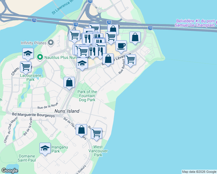217x174 pixels.
Task: Select the 'Hanganu Park' label
Action: pos(60,149)
